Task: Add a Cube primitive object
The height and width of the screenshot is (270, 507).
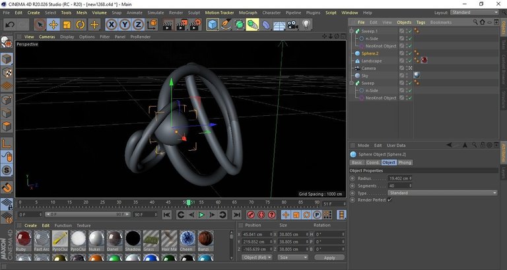Action: 213,25
